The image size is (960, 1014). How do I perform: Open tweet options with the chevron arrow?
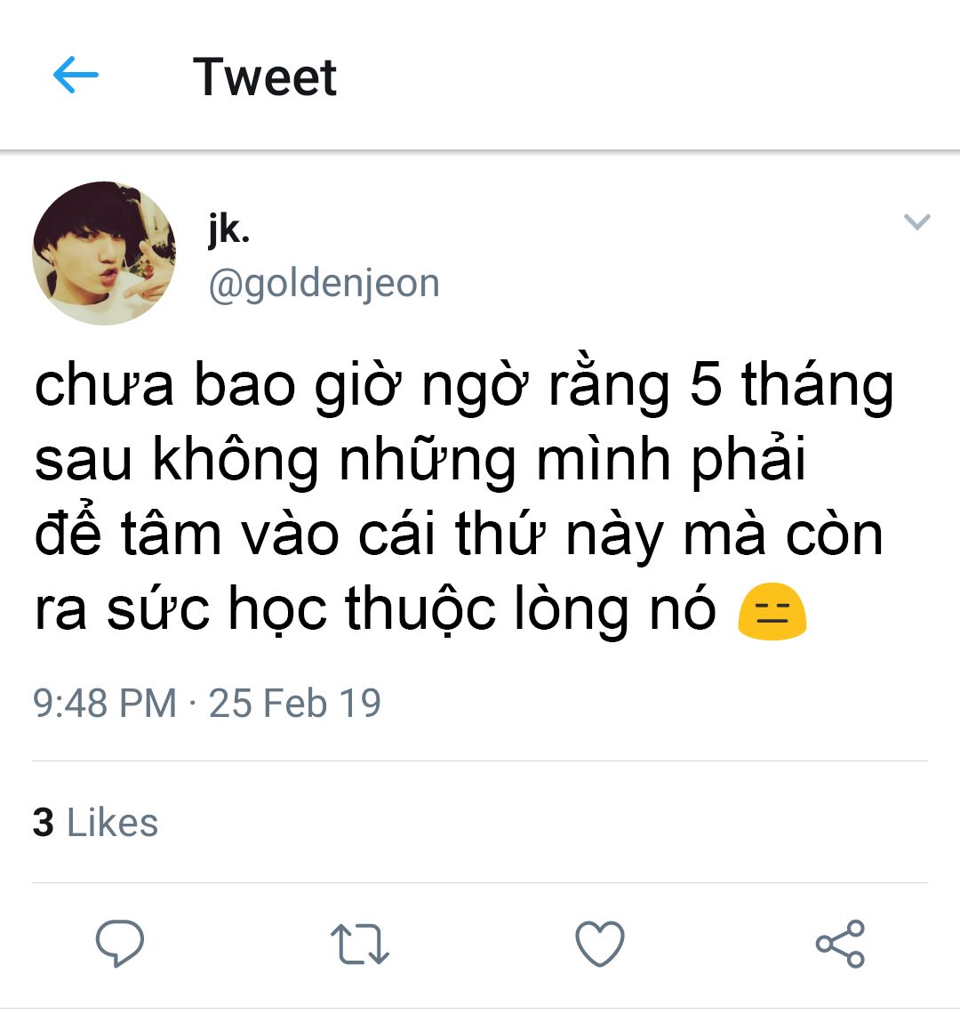pos(916,221)
